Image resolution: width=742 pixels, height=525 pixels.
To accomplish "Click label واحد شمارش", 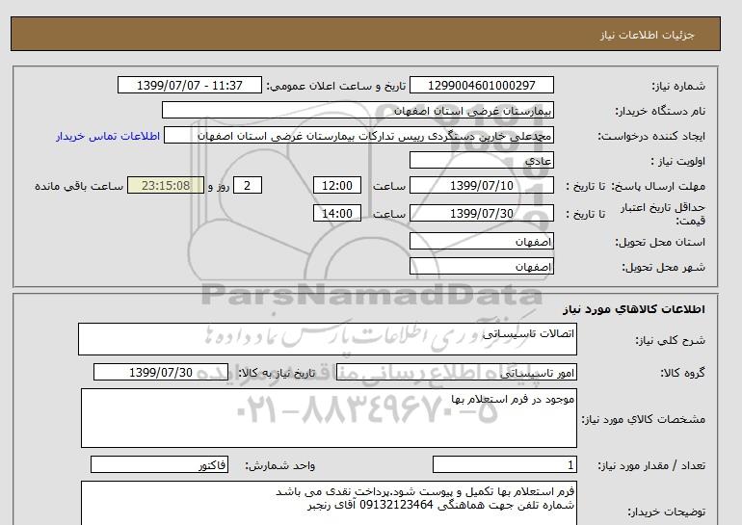I will click(x=280, y=465).
